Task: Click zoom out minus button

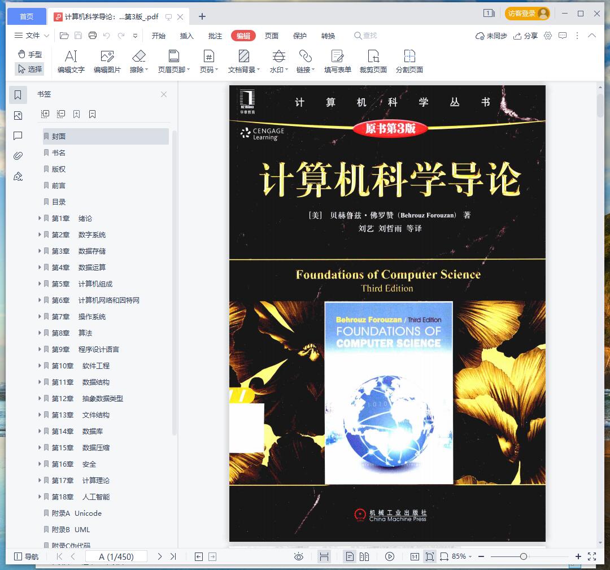Action: coord(481,557)
